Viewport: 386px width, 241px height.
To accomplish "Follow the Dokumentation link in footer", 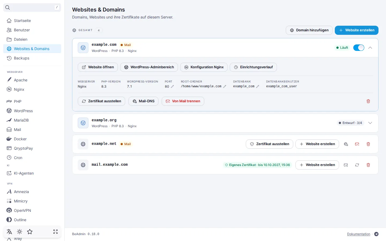I will pos(358,234).
